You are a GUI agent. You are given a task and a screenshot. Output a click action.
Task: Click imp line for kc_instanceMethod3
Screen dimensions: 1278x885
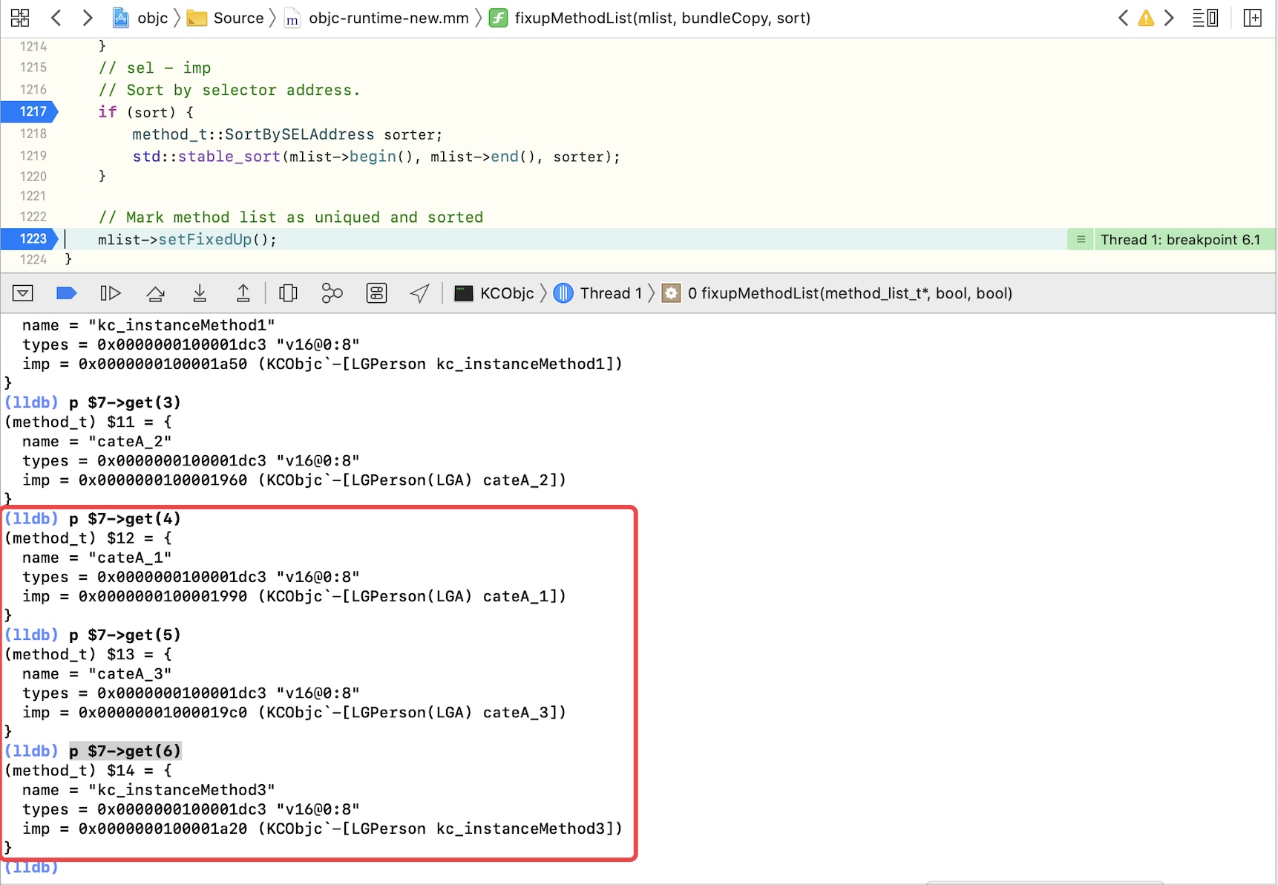pos(322,829)
